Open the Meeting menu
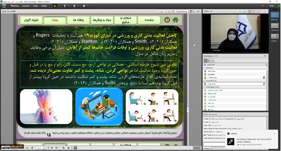The image size is (281, 151). (15, 6)
